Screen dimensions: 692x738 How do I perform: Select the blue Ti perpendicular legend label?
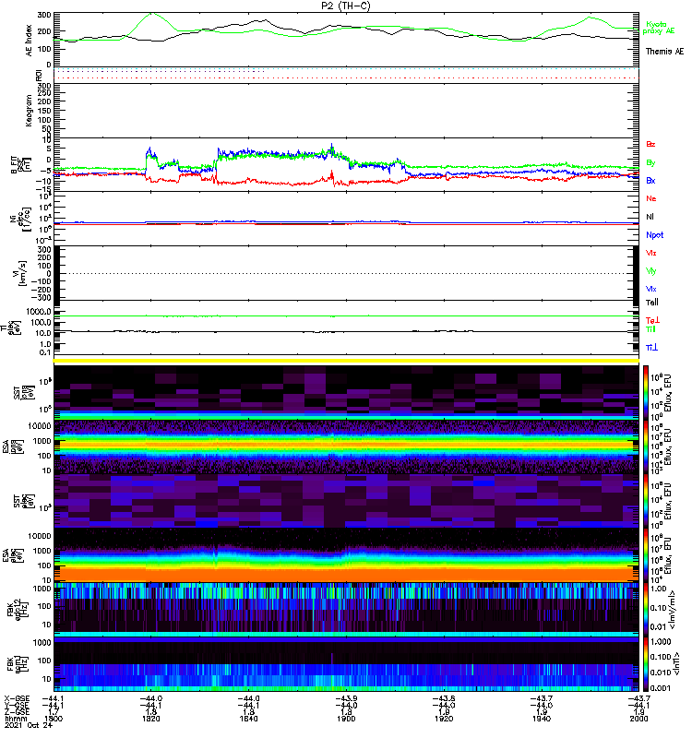pos(651,348)
